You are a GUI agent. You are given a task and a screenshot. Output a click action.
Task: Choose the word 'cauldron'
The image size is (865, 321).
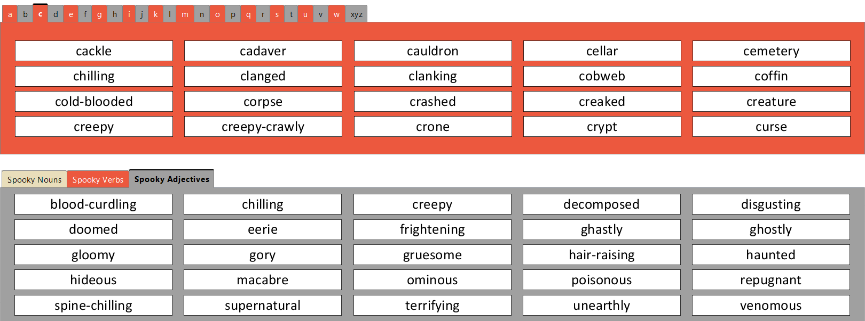pos(433,51)
